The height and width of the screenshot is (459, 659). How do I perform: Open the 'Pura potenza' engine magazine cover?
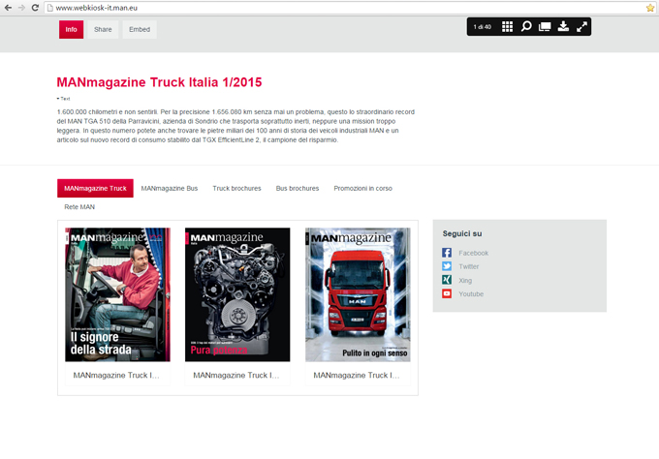point(237,294)
